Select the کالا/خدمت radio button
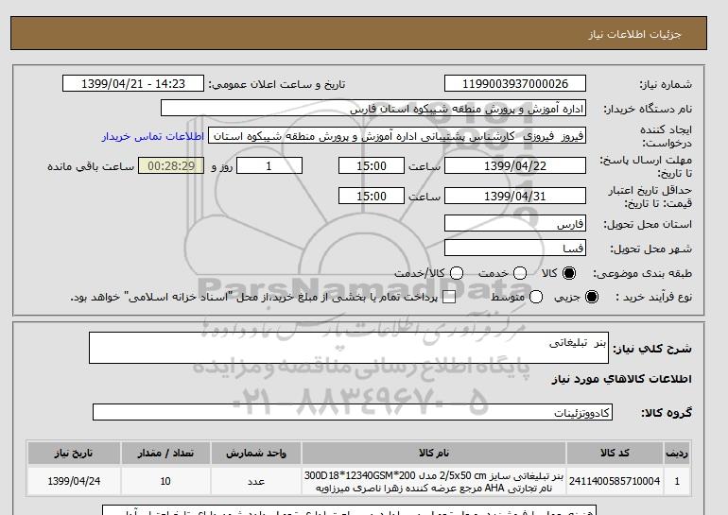The width and height of the screenshot is (728, 515). [x=457, y=273]
